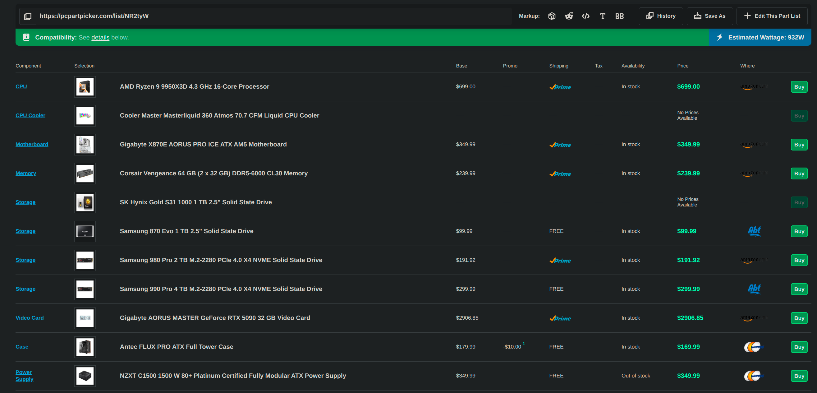817x393 pixels.
Task: Click the $2906.85 price for RTX 5090
Action: click(690, 317)
